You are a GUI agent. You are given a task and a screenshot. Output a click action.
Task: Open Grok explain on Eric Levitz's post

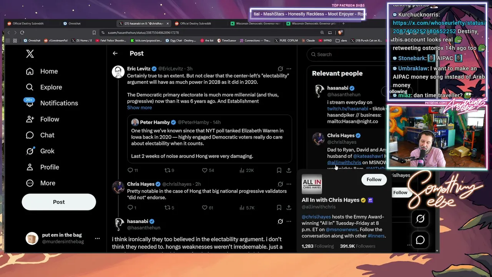[x=280, y=69]
